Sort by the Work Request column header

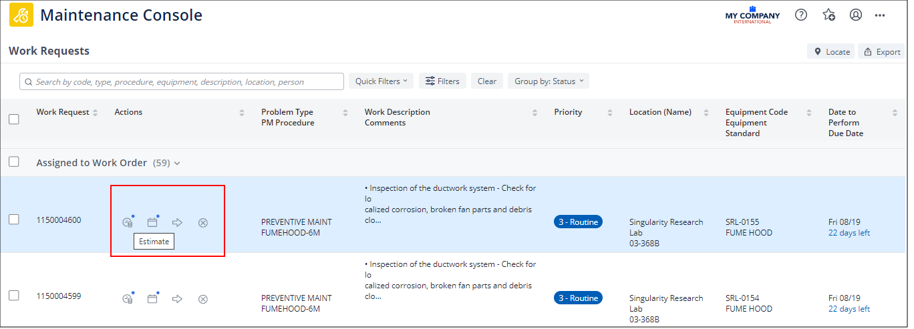pos(62,112)
